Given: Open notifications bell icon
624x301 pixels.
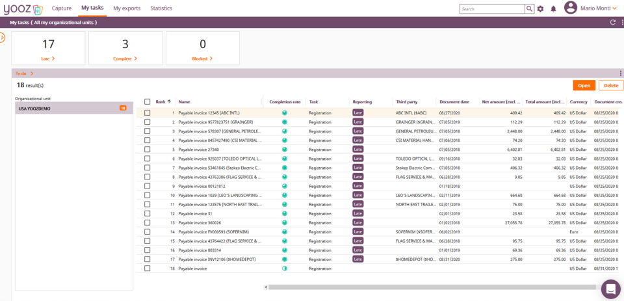Looking at the screenshot, I should [x=553, y=8].
